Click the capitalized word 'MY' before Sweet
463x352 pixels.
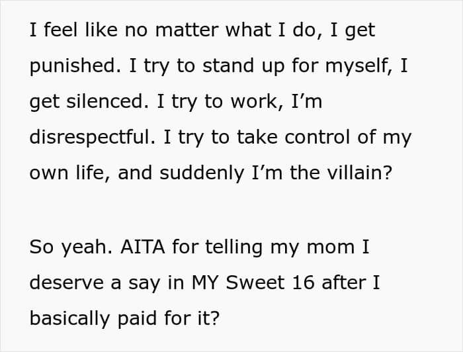point(204,283)
